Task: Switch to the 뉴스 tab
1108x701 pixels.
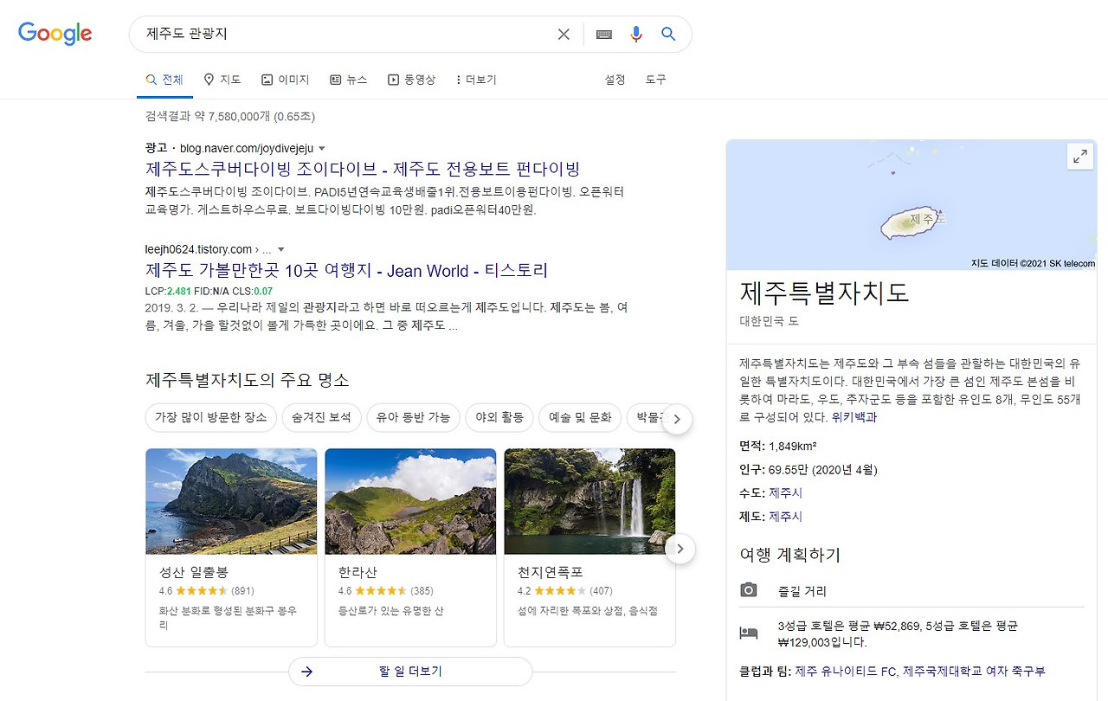Action: click(x=349, y=80)
